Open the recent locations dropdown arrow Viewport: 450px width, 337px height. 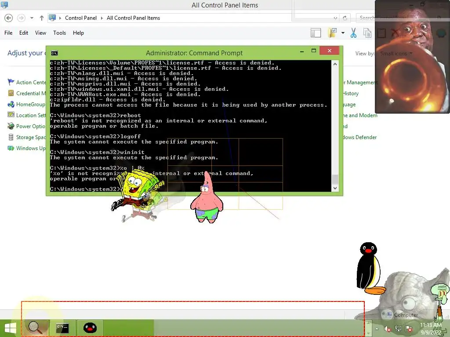click(32, 18)
